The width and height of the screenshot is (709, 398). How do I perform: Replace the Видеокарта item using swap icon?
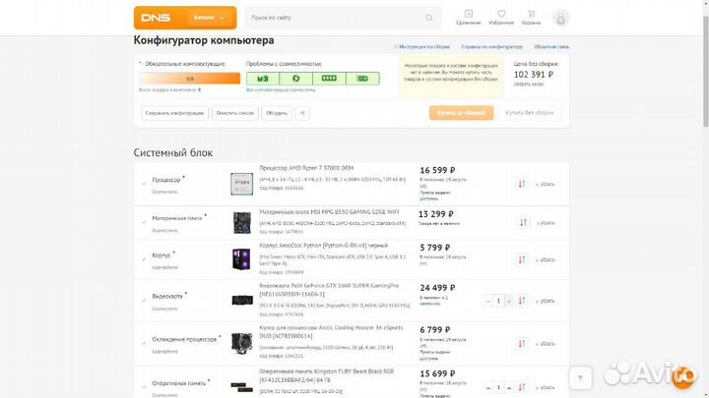(522, 301)
